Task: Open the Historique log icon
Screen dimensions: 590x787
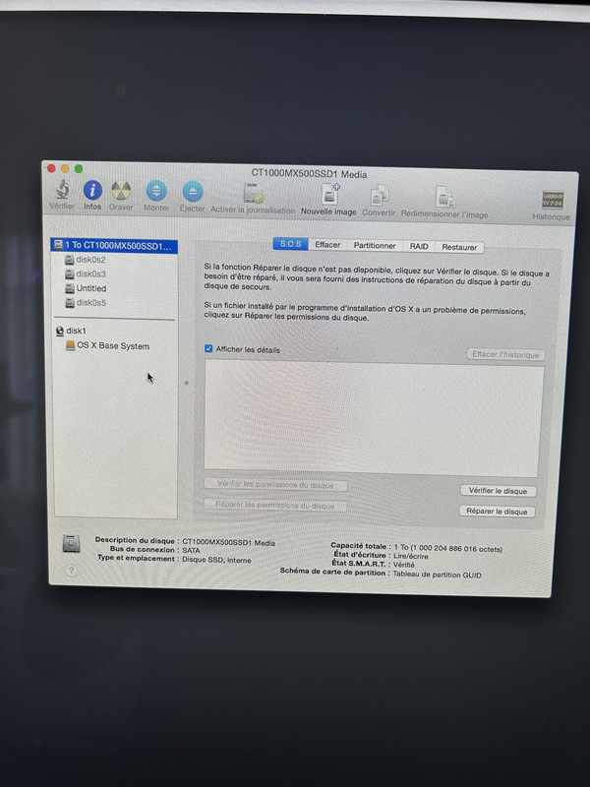Action: click(552, 200)
